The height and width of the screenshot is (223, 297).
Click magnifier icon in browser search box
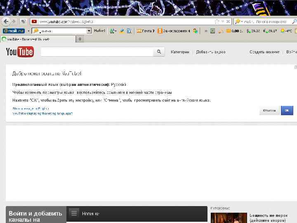tap(294, 22)
